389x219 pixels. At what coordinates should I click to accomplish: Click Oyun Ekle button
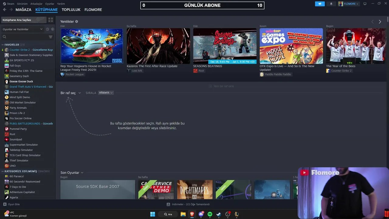click(12, 204)
